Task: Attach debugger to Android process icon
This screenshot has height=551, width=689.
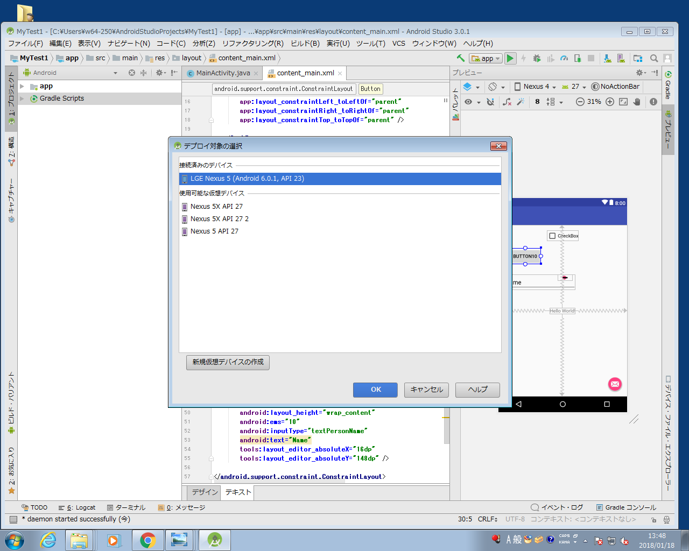Action: pos(578,58)
